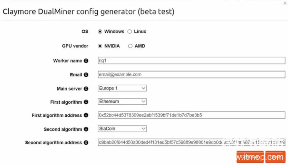
Task: Select the Second algorithm address field
Action: click(x=191, y=143)
